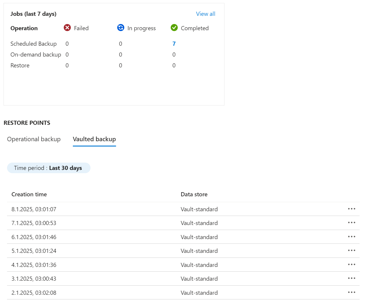Open the Time period Last 30 days filter
Viewport: 369px width, 305px height.
[49, 168]
